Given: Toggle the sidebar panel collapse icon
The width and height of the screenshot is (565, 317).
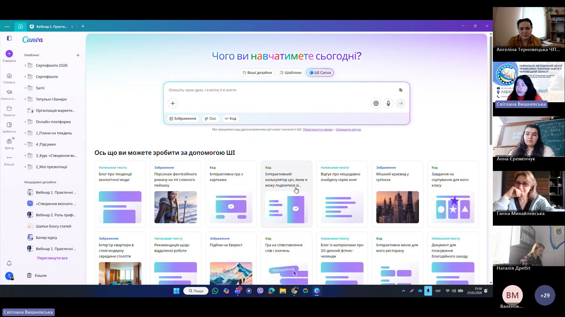Looking at the screenshot, I should (x=9, y=38).
